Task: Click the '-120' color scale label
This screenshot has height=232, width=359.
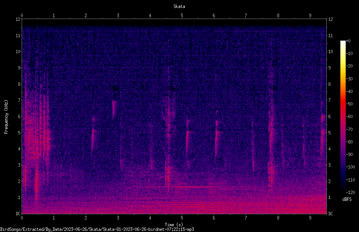Action: click(x=350, y=192)
